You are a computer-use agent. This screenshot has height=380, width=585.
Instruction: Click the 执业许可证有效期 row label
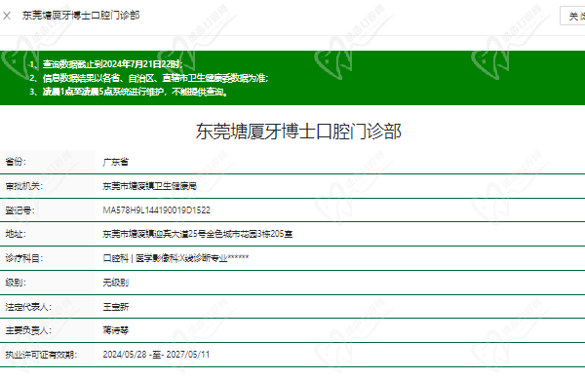point(41,355)
